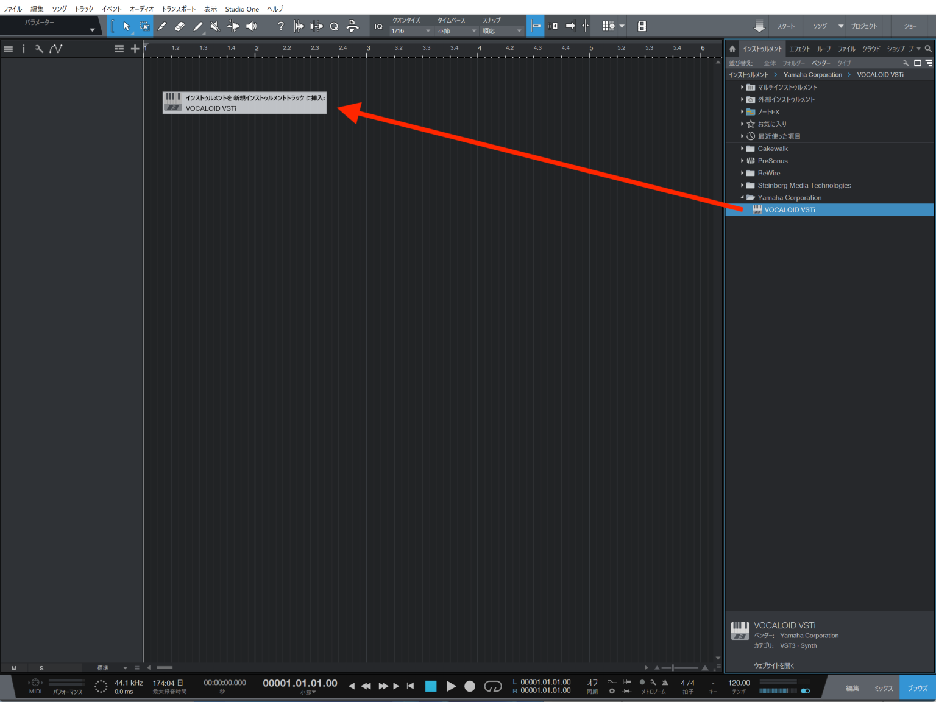Toggle autoscroll in the toolbar
Viewport: 936px width, 702px height.
pos(535,26)
